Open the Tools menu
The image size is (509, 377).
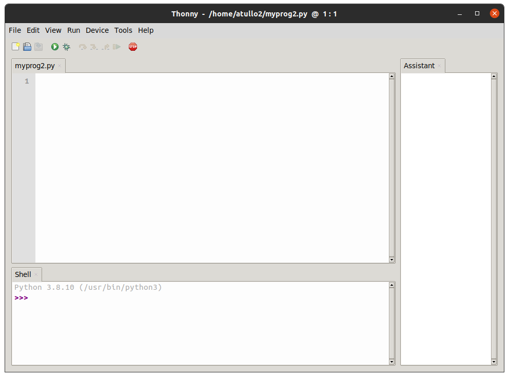click(123, 30)
